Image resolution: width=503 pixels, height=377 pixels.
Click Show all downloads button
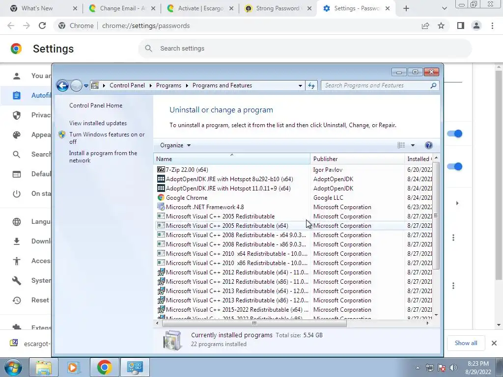pyautogui.click(x=466, y=343)
